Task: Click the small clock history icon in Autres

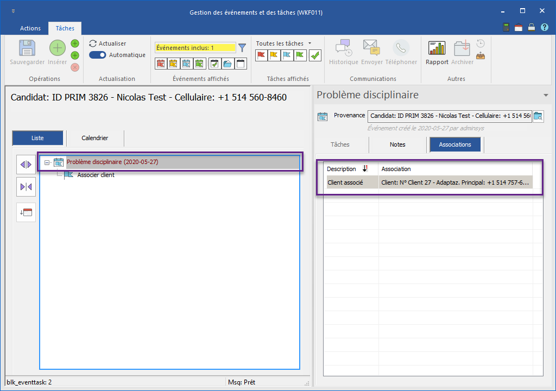Action: pos(481,43)
